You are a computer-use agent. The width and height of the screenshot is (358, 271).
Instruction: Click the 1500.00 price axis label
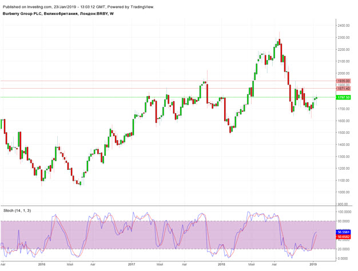coord(343,133)
